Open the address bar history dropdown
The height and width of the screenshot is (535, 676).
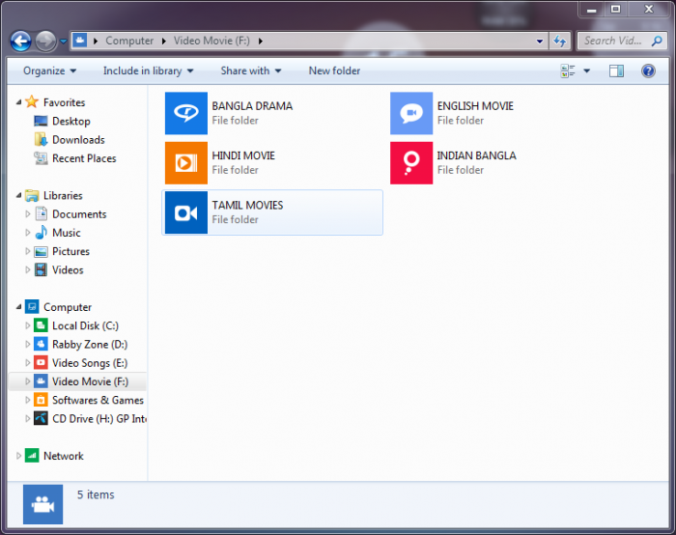539,41
